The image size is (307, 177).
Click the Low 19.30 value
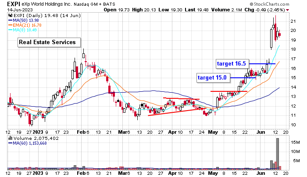pyautogui.click(x=170, y=10)
